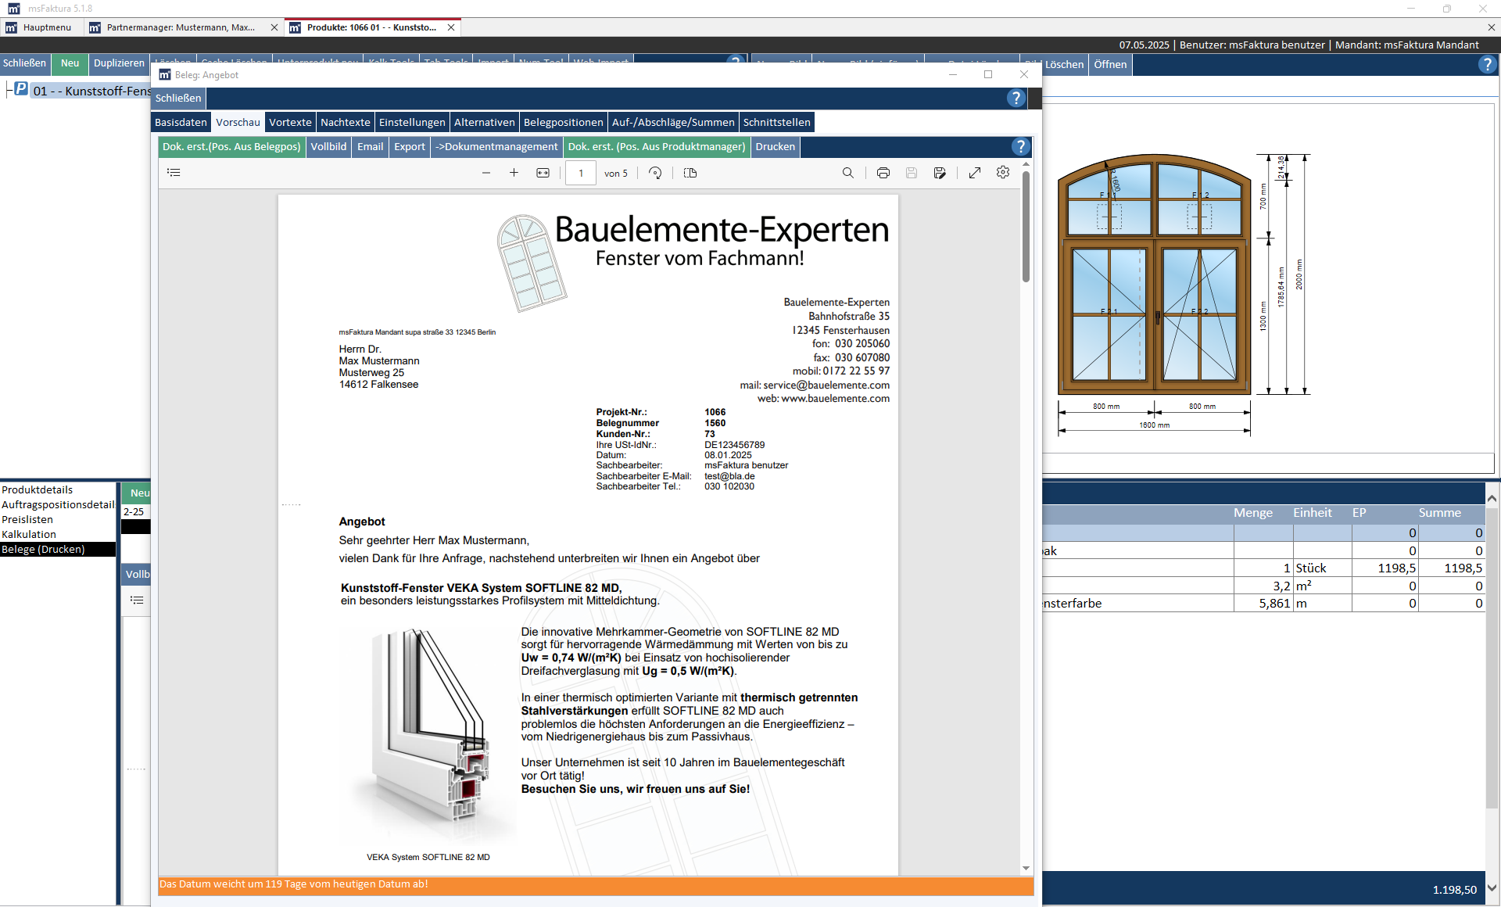Click the fit-to-width icon in PDF toolbar

543,173
